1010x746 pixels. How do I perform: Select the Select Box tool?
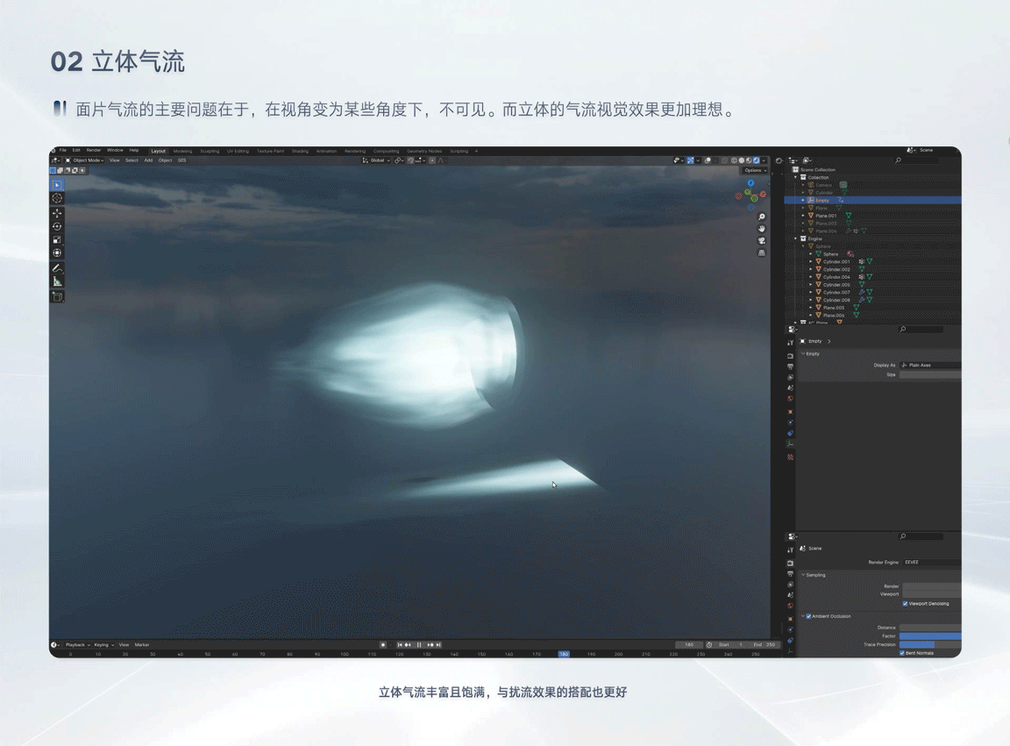pyautogui.click(x=57, y=185)
